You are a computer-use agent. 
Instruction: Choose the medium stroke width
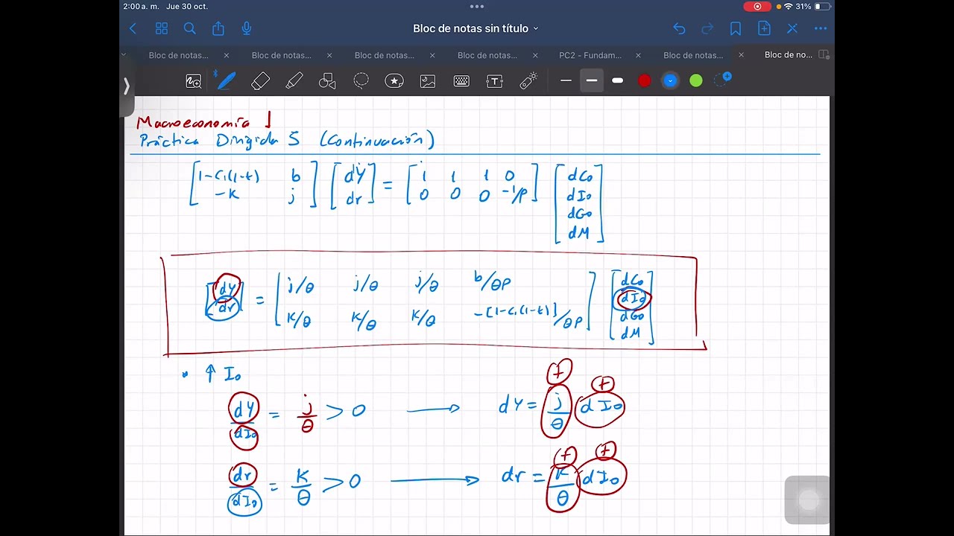pos(592,80)
